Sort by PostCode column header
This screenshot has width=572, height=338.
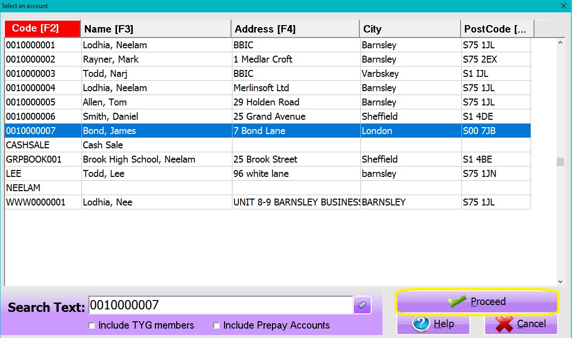tap(497, 29)
